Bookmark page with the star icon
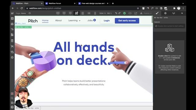 click(138, 8)
